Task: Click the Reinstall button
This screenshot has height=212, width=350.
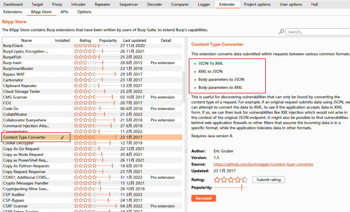Action: (204, 198)
